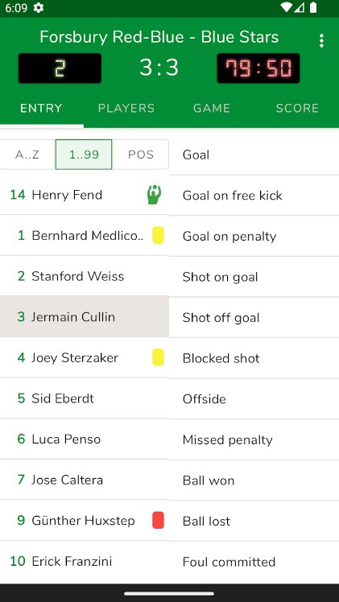Sort players by position POS
The height and width of the screenshot is (602, 339).
141,155
